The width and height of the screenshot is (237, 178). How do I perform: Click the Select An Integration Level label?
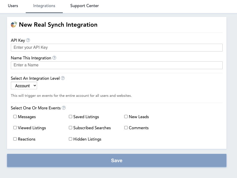tap(35, 78)
